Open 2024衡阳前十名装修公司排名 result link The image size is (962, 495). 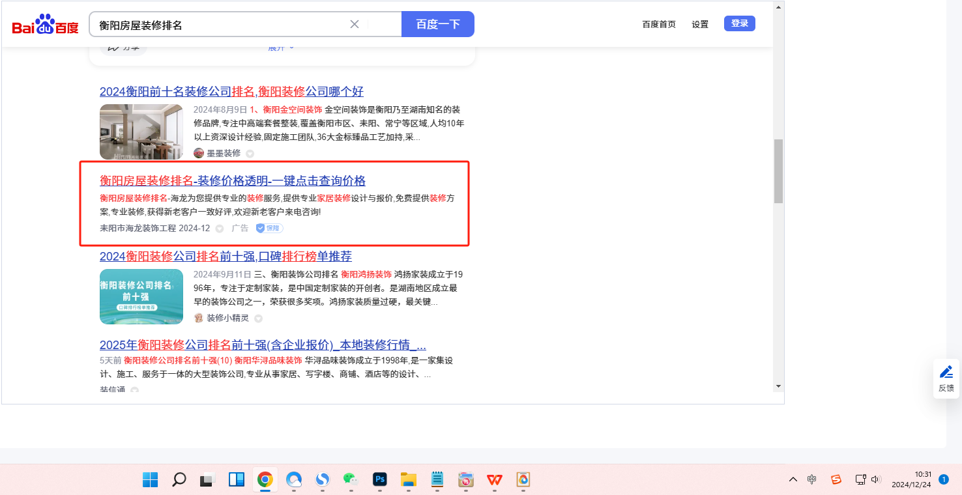(x=231, y=91)
